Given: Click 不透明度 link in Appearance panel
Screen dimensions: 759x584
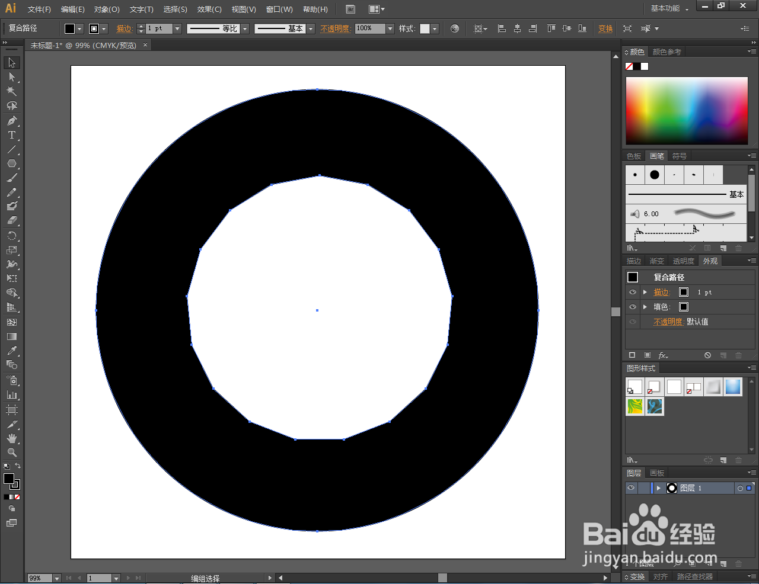Looking at the screenshot, I should pyautogui.click(x=668, y=322).
